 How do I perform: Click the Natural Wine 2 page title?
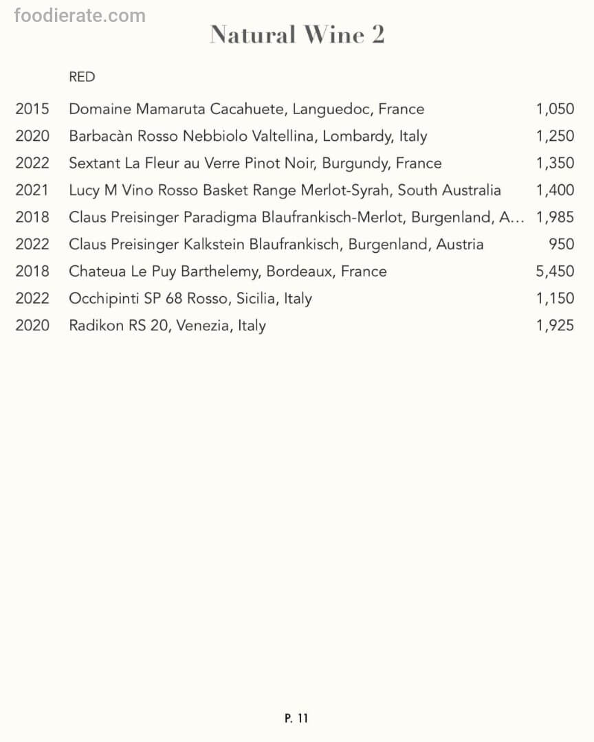297,34
